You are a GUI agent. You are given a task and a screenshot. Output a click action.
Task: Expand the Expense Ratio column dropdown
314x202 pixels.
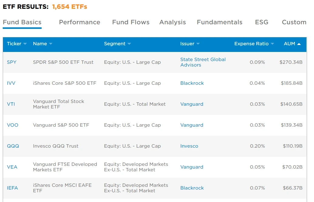272,44
